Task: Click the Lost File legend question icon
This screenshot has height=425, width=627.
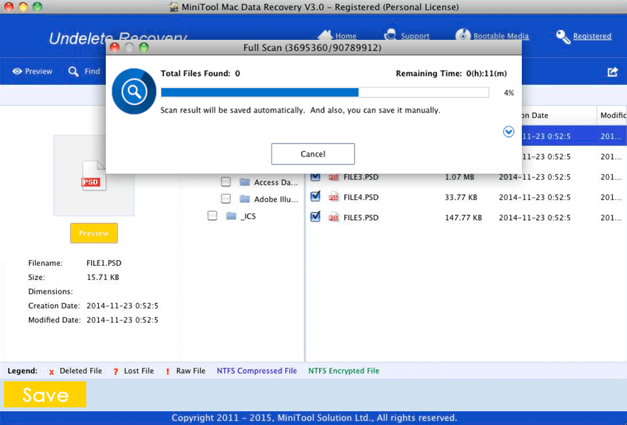Action: coord(116,371)
